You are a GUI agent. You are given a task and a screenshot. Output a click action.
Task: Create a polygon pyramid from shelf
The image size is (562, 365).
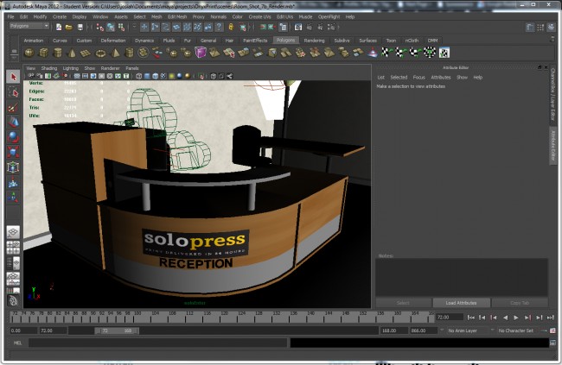pos(115,53)
